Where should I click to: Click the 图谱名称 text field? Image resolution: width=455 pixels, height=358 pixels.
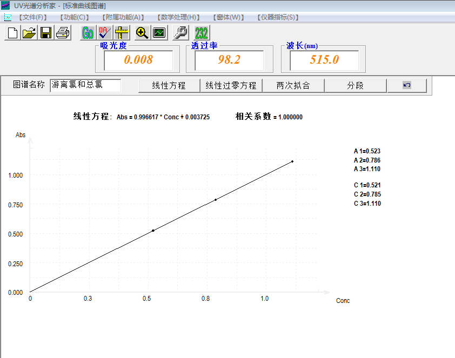[85, 85]
